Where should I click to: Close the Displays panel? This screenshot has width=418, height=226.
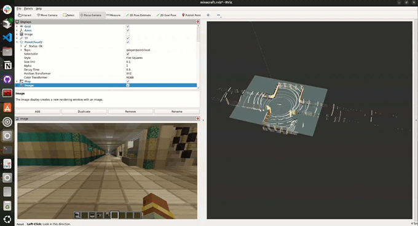point(198,21)
